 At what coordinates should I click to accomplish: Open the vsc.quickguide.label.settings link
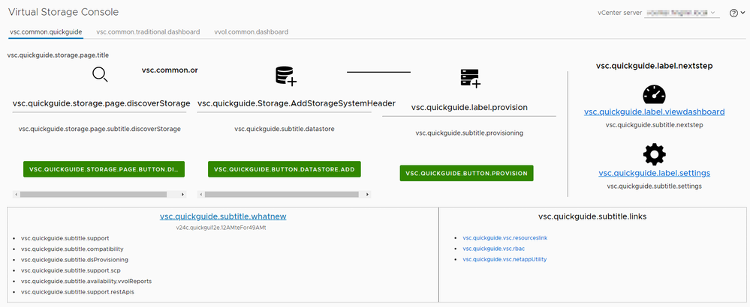click(x=654, y=173)
